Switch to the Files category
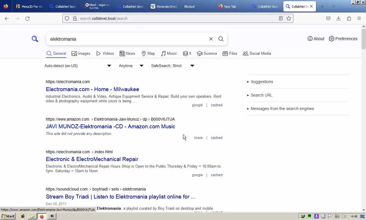Screen dimensions: 366x220 pyautogui.click(x=230, y=54)
